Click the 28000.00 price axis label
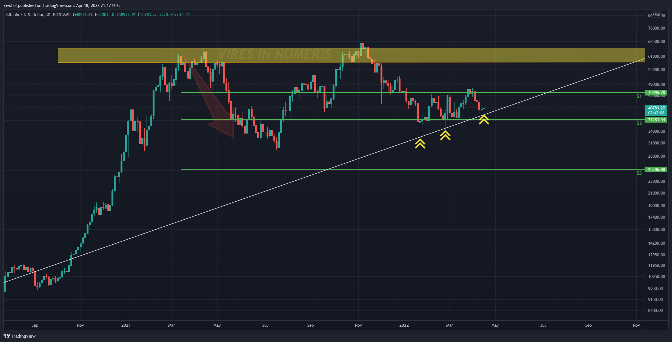This screenshot has width=672, height=342. point(656,156)
